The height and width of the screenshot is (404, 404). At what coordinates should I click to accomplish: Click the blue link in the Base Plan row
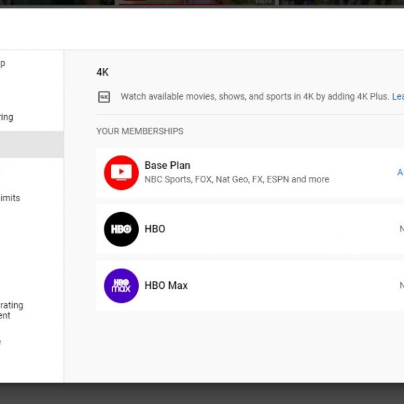point(400,172)
